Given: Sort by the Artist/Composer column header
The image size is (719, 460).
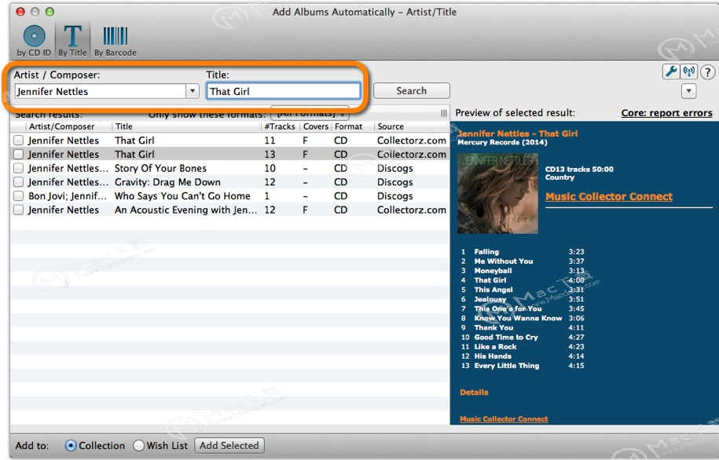Looking at the screenshot, I should coord(61,126).
